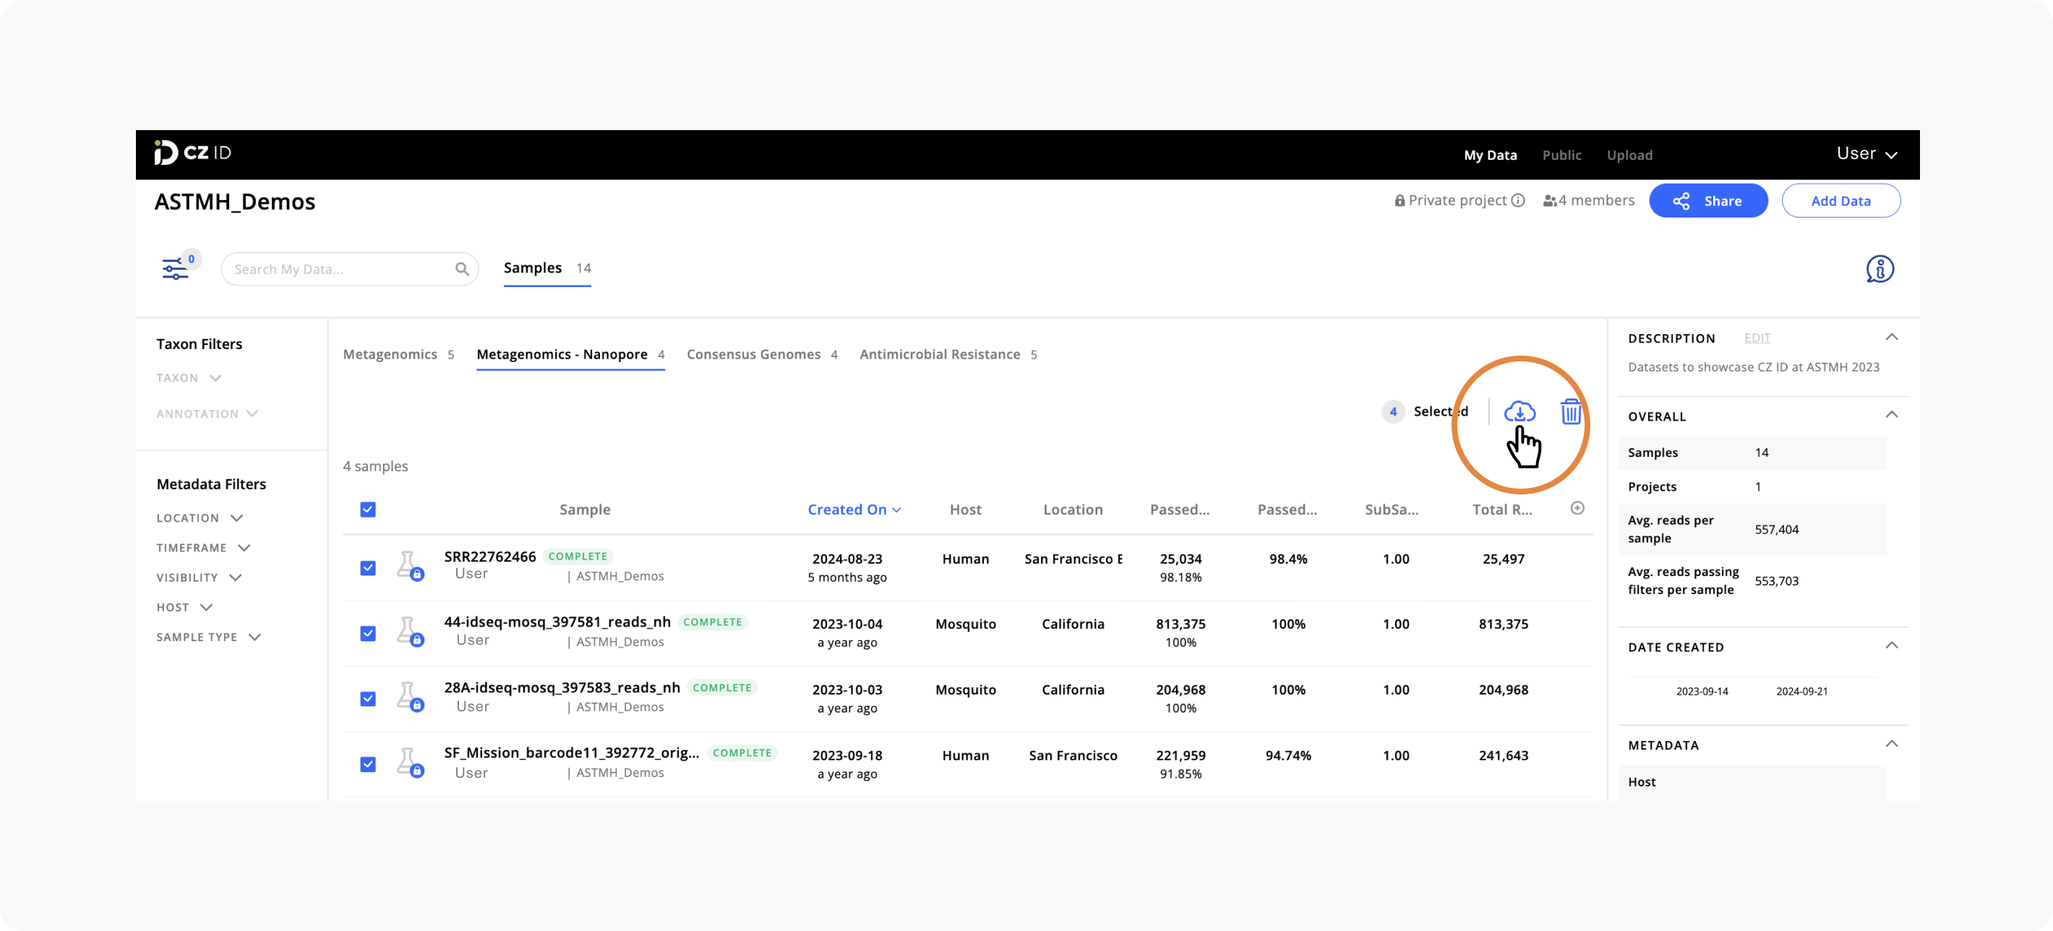This screenshot has height=931, width=2053.
Task: Select the Metagenomics - Nanopore tab
Action: pos(570,354)
